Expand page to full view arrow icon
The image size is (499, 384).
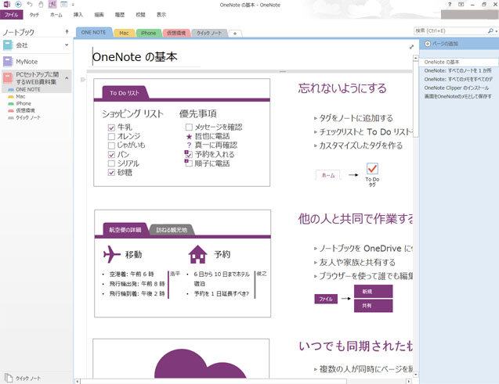[411, 47]
